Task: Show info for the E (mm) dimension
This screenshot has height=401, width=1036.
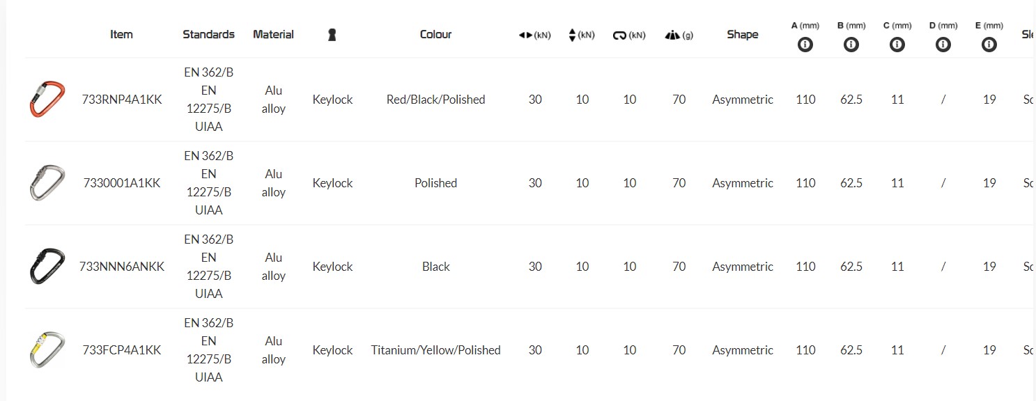Action: 988,45
